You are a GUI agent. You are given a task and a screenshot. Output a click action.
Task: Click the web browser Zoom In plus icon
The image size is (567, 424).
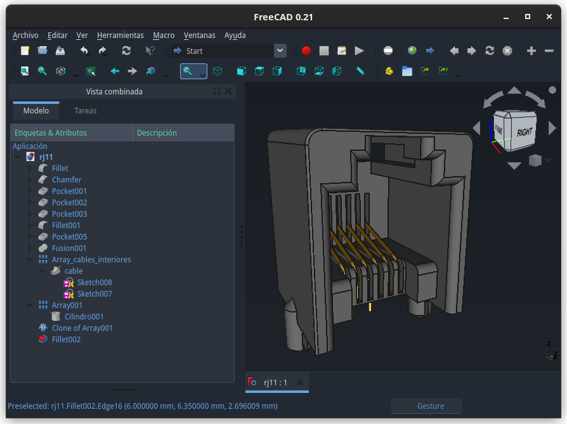[531, 51]
